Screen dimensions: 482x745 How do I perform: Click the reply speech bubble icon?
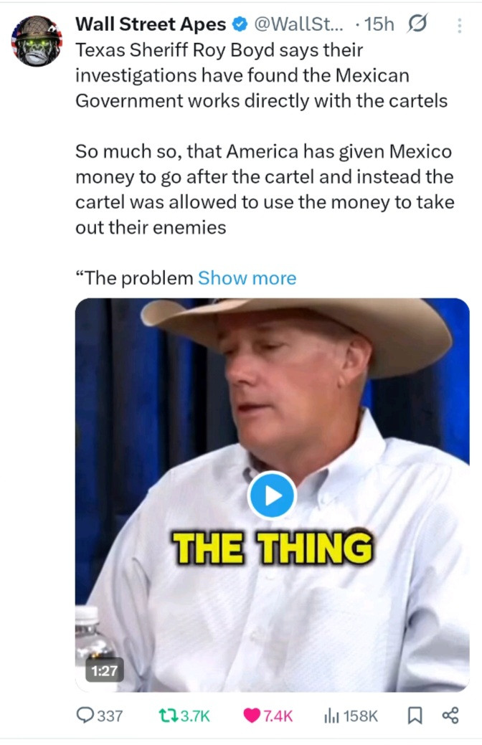click(x=85, y=715)
